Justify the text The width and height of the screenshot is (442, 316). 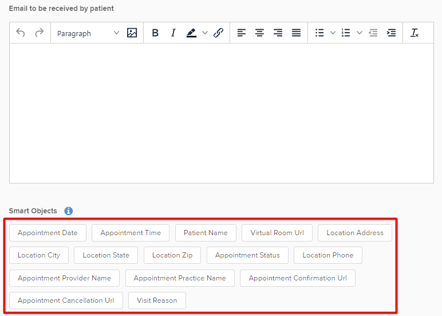click(x=296, y=33)
